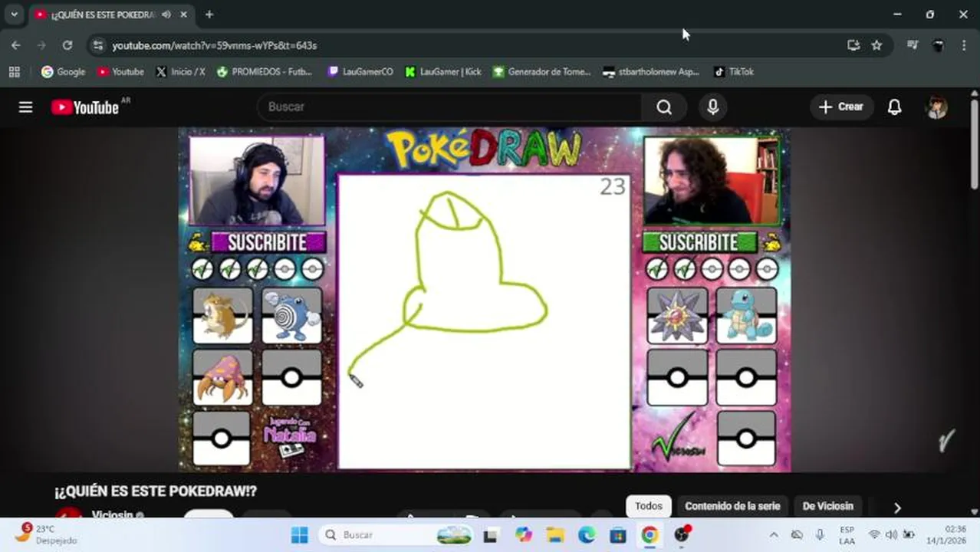This screenshot has height=552, width=980.
Task: Open YouTube notifications bell
Action: [x=894, y=107]
